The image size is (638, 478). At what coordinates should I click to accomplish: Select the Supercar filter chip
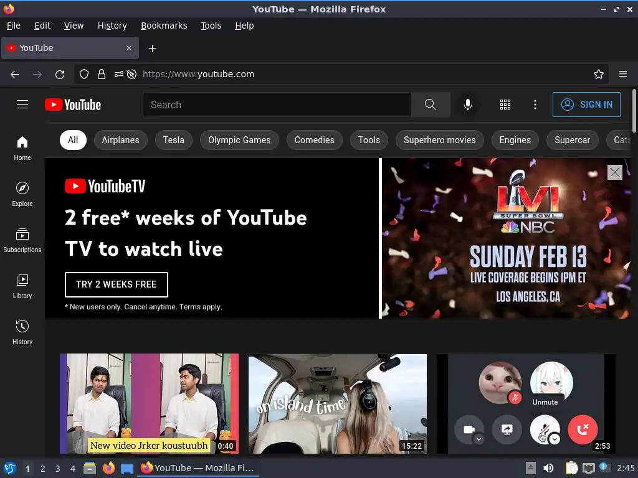pyautogui.click(x=572, y=140)
